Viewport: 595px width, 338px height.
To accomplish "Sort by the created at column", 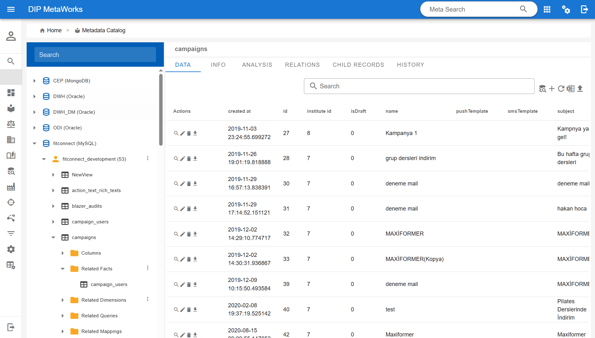I will click(x=239, y=111).
